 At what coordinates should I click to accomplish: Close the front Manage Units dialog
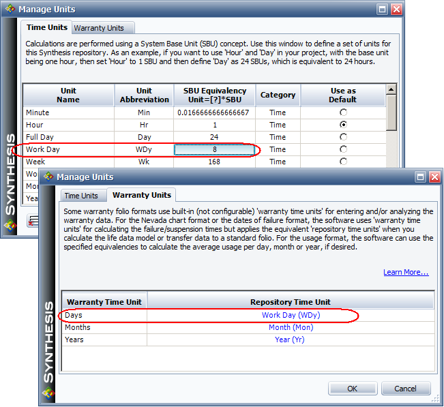point(434,177)
